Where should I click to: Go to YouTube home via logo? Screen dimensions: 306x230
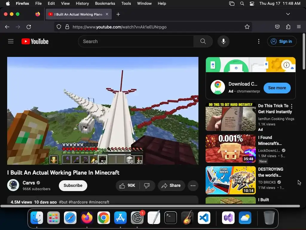point(35,41)
